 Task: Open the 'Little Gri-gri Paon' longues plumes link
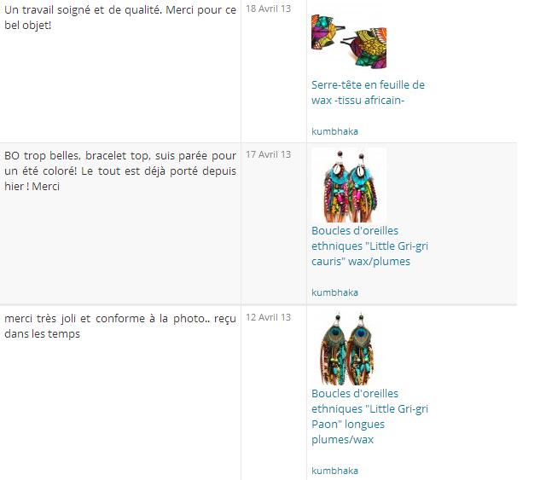tap(369, 416)
